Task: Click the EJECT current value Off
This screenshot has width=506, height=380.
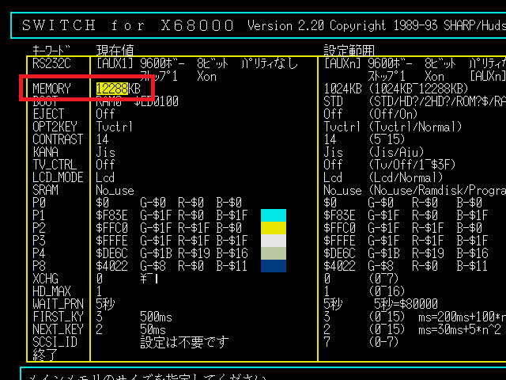Action: [105, 114]
